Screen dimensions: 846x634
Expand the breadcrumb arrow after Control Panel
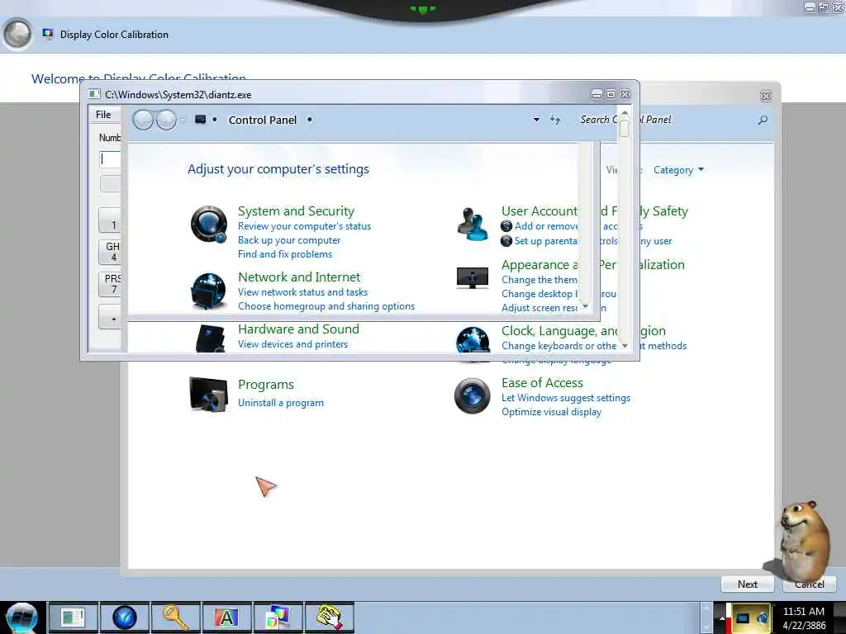coord(310,119)
